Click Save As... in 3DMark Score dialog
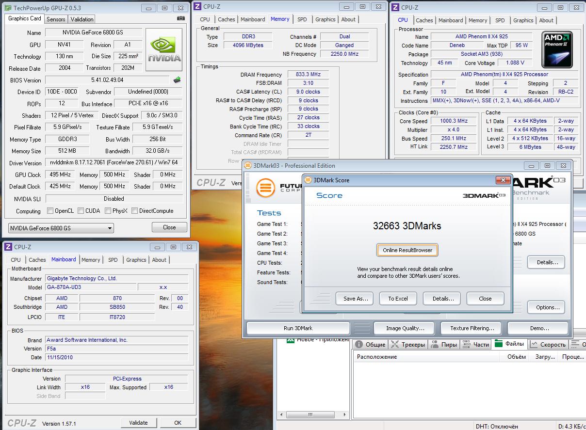 coord(355,299)
